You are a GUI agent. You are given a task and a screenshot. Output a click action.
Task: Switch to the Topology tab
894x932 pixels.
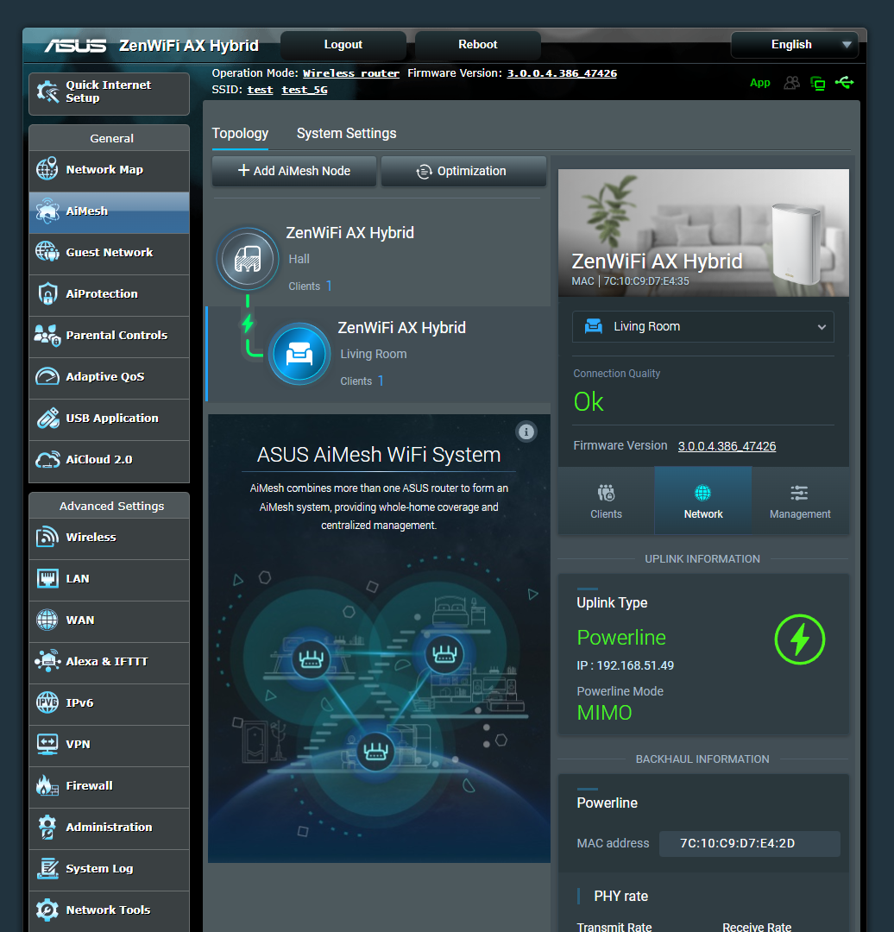(x=240, y=133)
